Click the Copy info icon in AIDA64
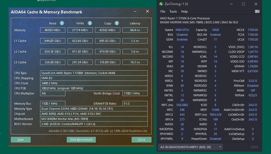The width and height of the screenshot is (271, 154). click(x=117, y=23)
